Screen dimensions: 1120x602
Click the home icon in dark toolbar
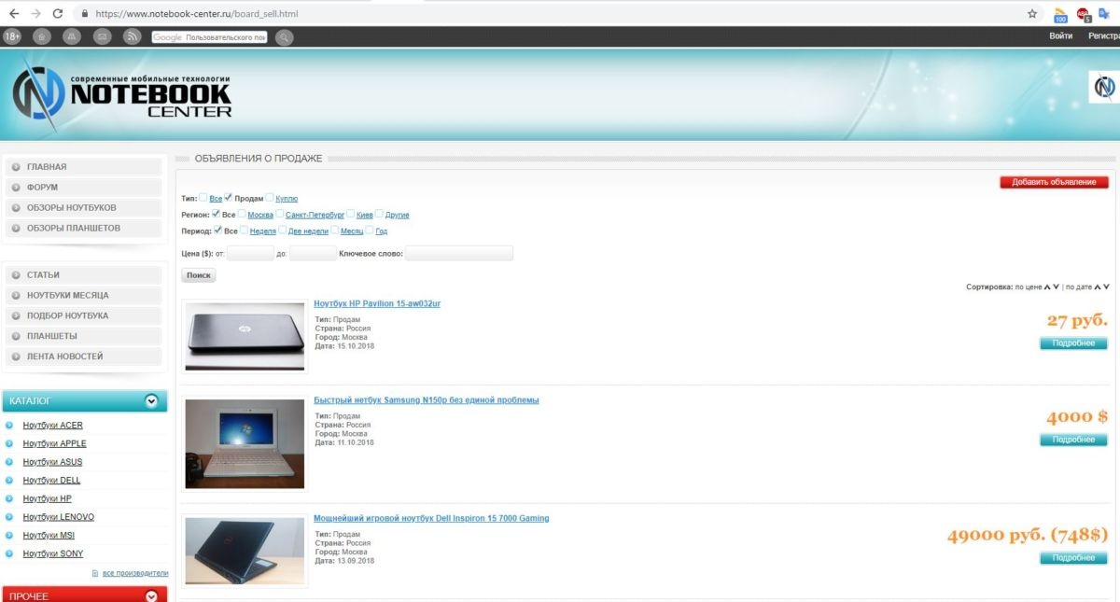[41, 36]
